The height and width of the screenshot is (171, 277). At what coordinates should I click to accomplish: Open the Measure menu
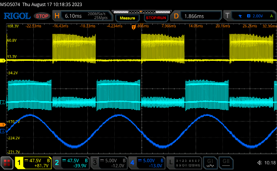[127, 18]
